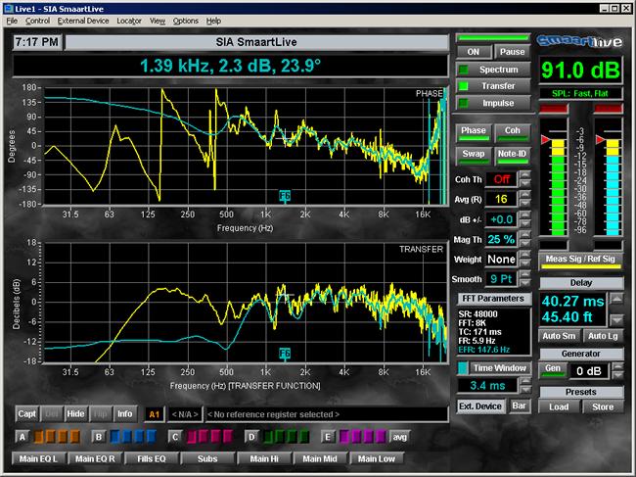Select reference bank D
636x477 pixels.
pyautogui.click(x=251, y=437)
